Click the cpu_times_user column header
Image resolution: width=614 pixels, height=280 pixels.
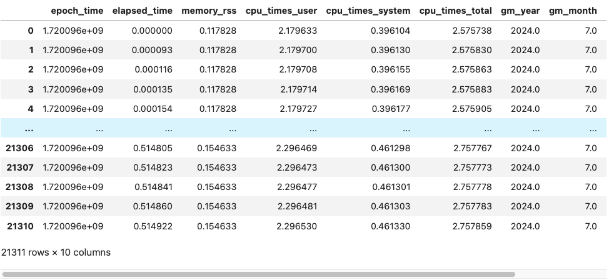point(281,11)
